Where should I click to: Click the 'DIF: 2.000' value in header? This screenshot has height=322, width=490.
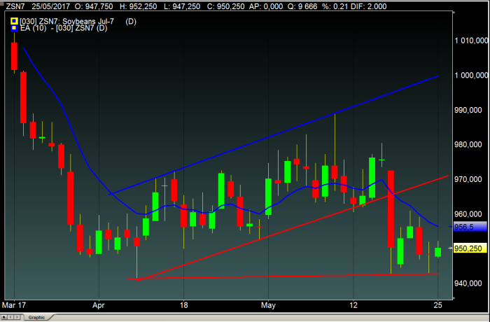point(367,6)
